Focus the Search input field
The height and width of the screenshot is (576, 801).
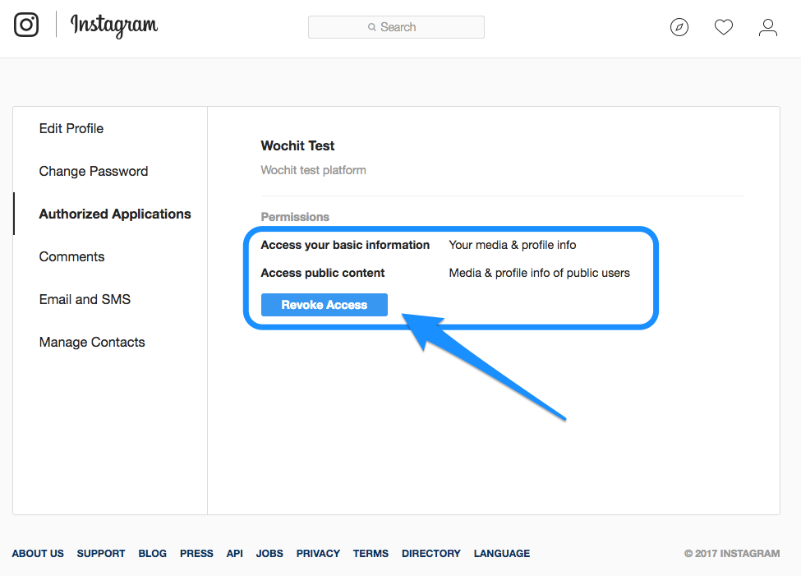pos(396,27)
